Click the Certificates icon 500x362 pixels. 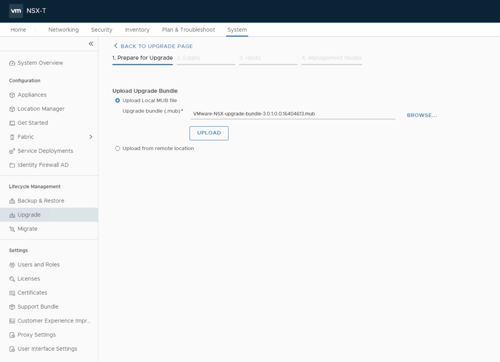tap(12, 293)
